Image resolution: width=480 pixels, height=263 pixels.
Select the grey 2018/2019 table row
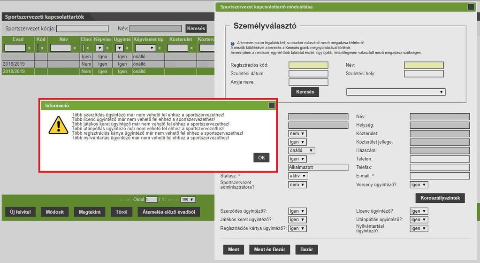(108, 64)
